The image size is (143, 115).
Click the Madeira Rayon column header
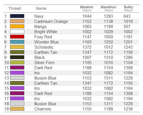pyautogui.click(x=87, y=8)
